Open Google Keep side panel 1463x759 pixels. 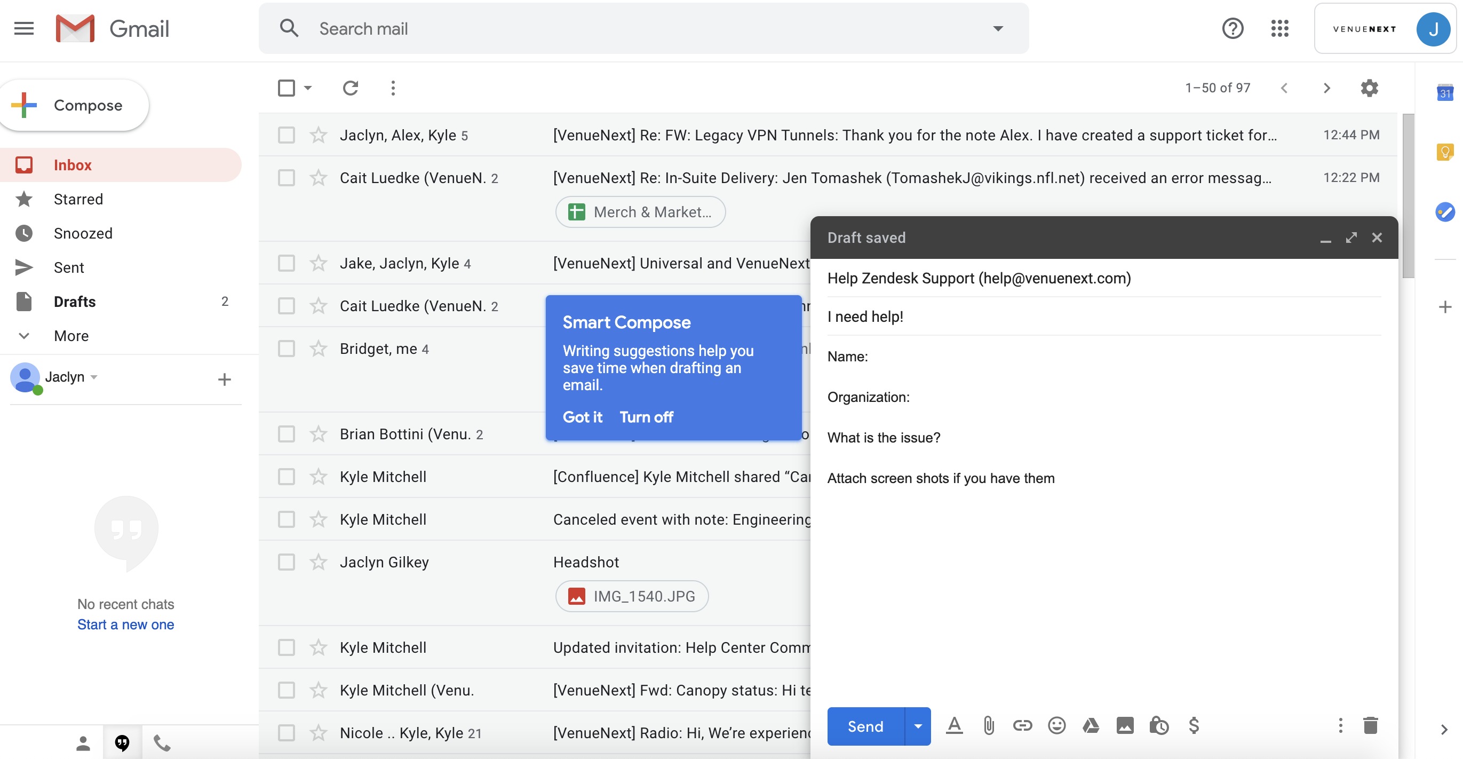1445,152
